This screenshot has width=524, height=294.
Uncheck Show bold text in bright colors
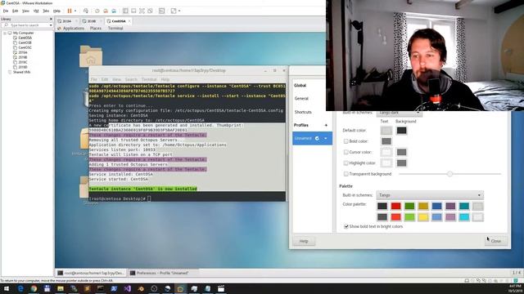pyautogui.click(x=346, y=226)
